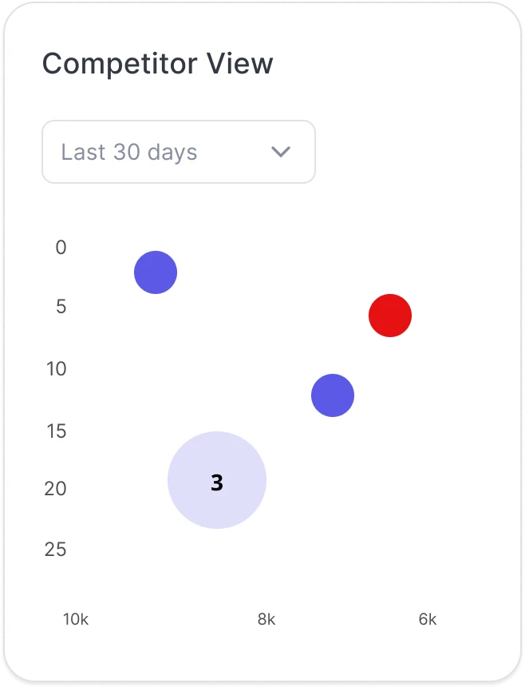Click the 0 label on the vertical axis
This screenshot has width=525, height=687.
click(x=61, y=248)
